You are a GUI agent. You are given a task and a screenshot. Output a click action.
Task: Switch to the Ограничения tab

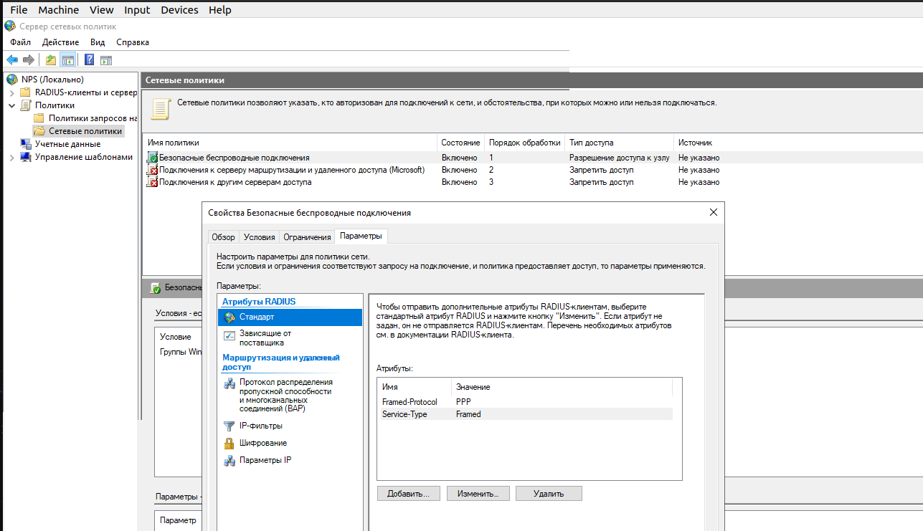(307, 237)
